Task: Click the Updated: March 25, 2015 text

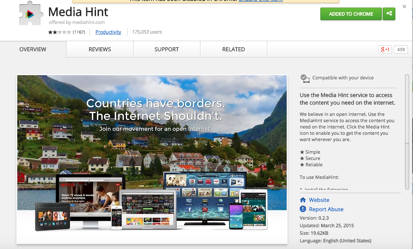Action: tap(327, 225)
